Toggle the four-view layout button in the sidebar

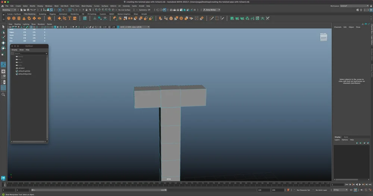[x=3, y=77]
